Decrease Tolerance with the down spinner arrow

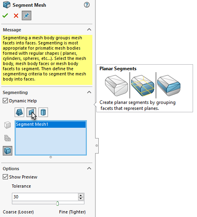[81, 199]
